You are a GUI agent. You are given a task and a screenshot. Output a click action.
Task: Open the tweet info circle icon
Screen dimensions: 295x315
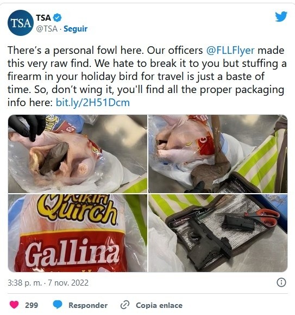click(281, 282)
